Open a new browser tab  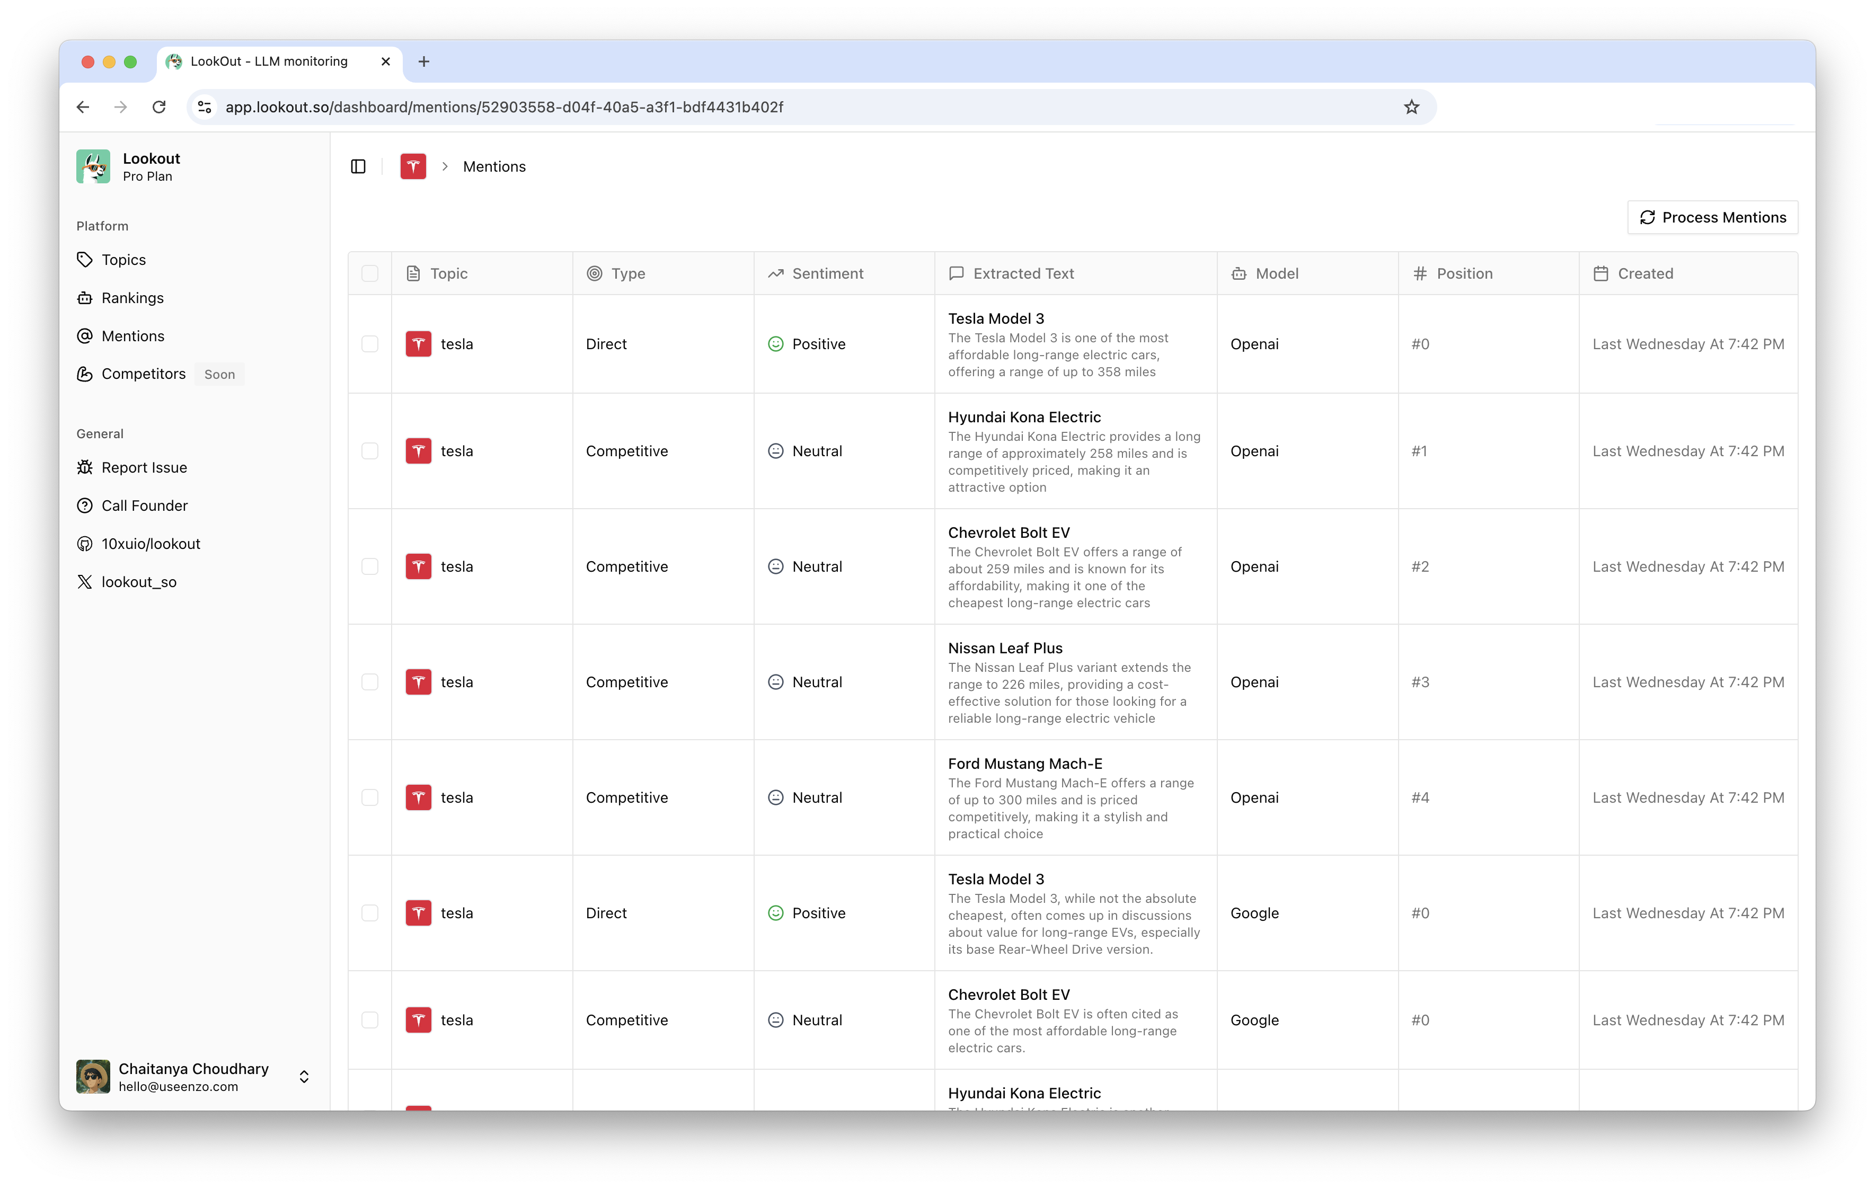(x=423, y=61)
